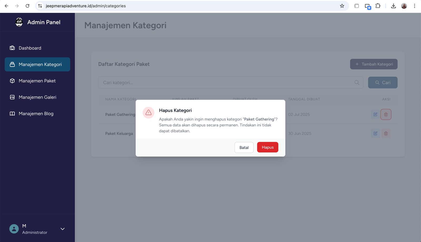The height and width of the screenshot is (242, 421).
Task: Open Chrome three-dot menu
Action: pos(414,6)
